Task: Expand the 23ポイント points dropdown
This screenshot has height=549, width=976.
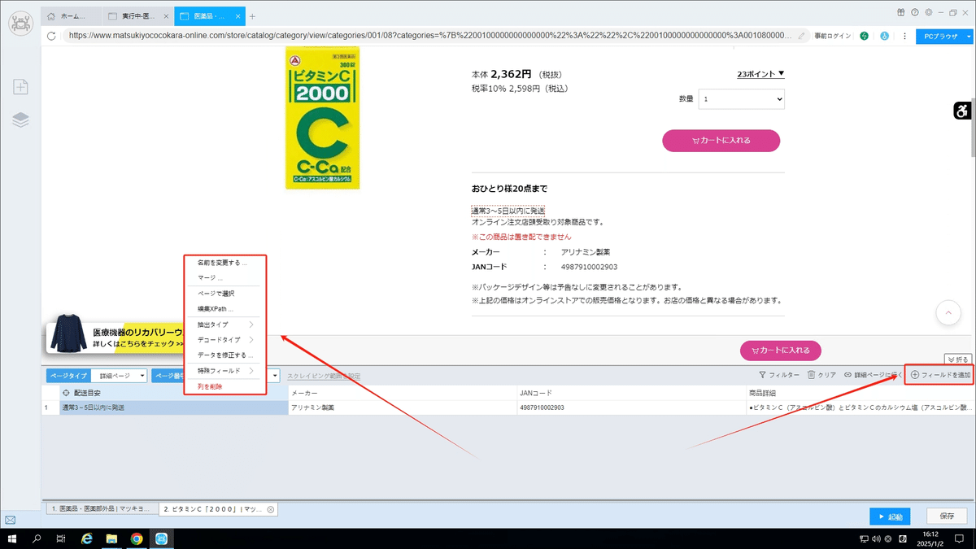Action: (760, 73)
